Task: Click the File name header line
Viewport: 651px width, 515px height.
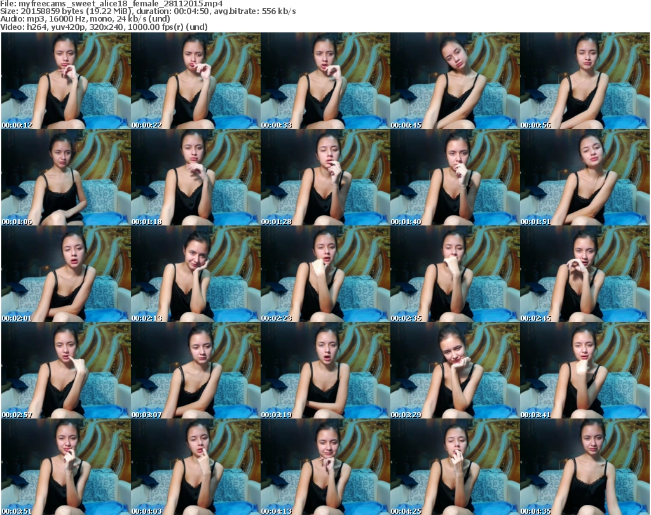Action: click(111, 4)
